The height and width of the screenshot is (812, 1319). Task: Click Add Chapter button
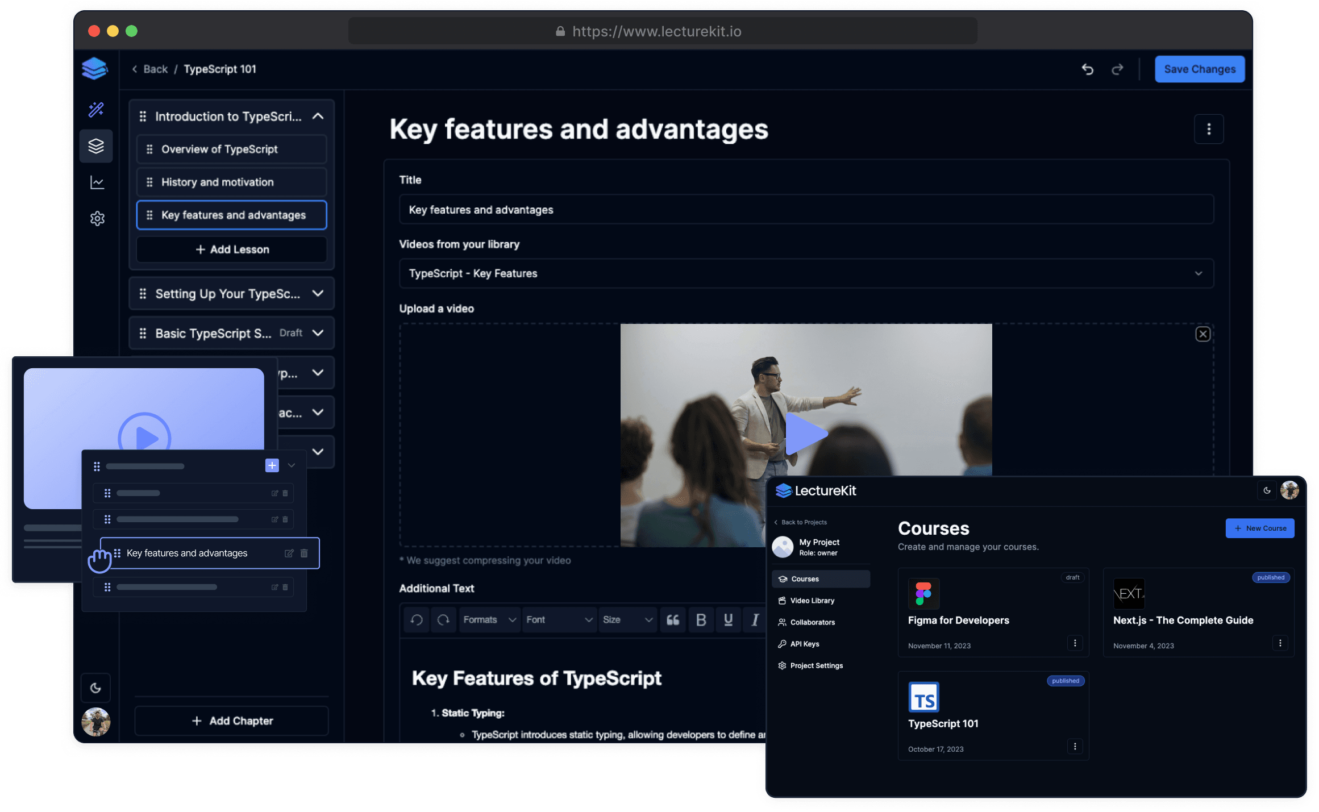(x=232, y=721)
